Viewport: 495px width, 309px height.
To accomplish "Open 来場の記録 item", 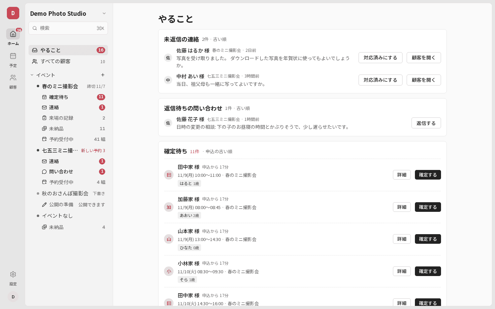I will point(74,118).
